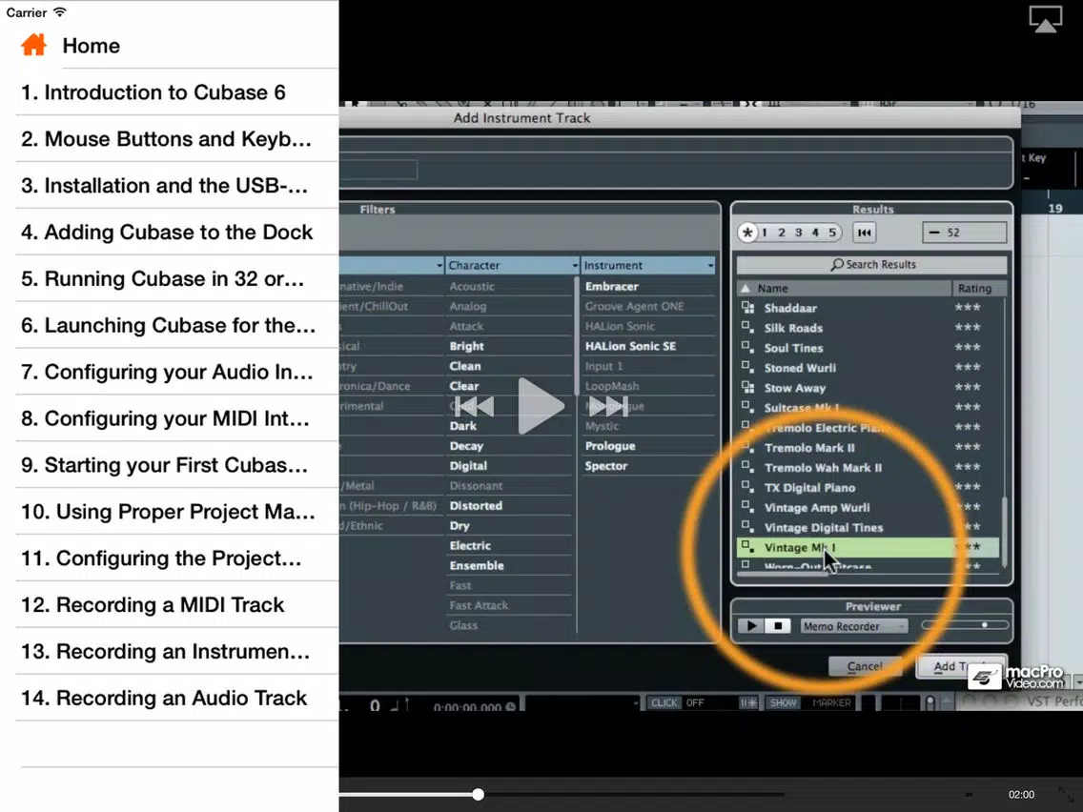Click the Previewer play button
Image resolution: width=1083 pixels, height=812 pixels.
click(x=751, y=626)
